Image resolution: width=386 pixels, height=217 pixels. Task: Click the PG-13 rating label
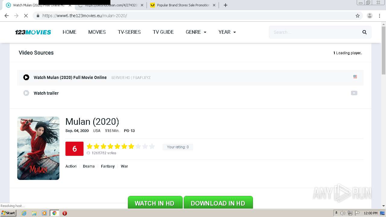pos(129,131)
